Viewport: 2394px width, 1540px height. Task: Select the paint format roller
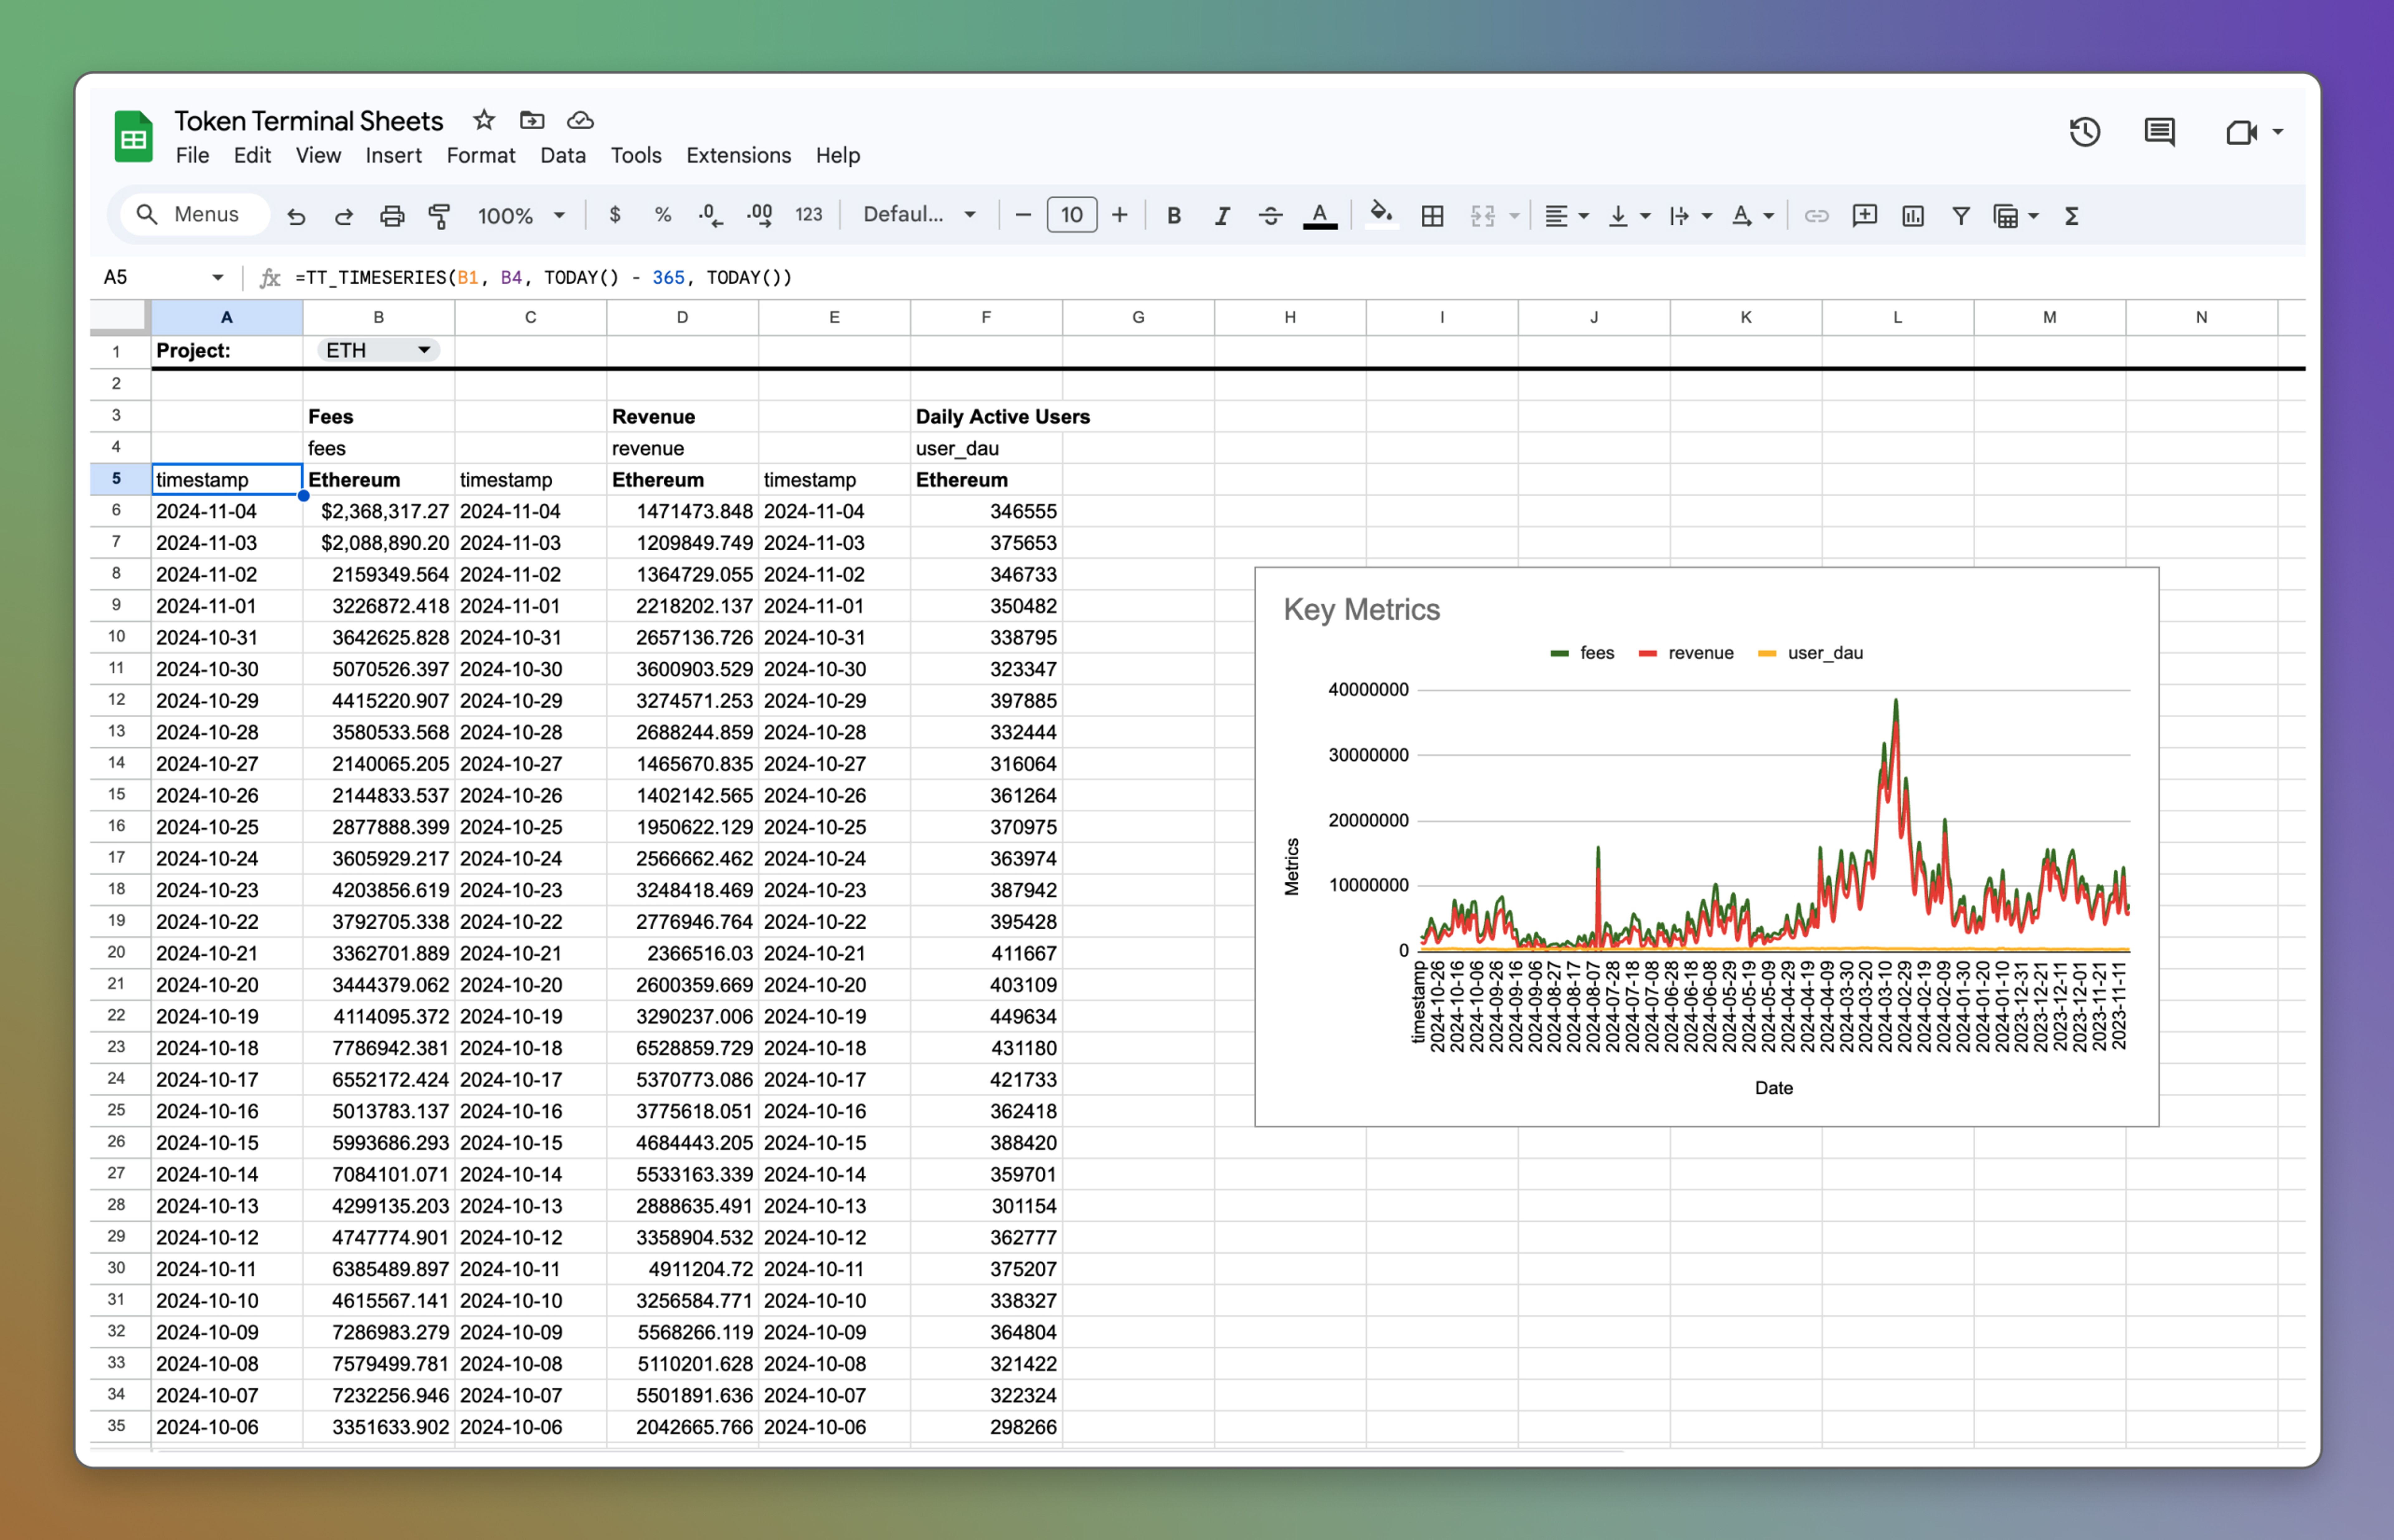click(439, 216)
